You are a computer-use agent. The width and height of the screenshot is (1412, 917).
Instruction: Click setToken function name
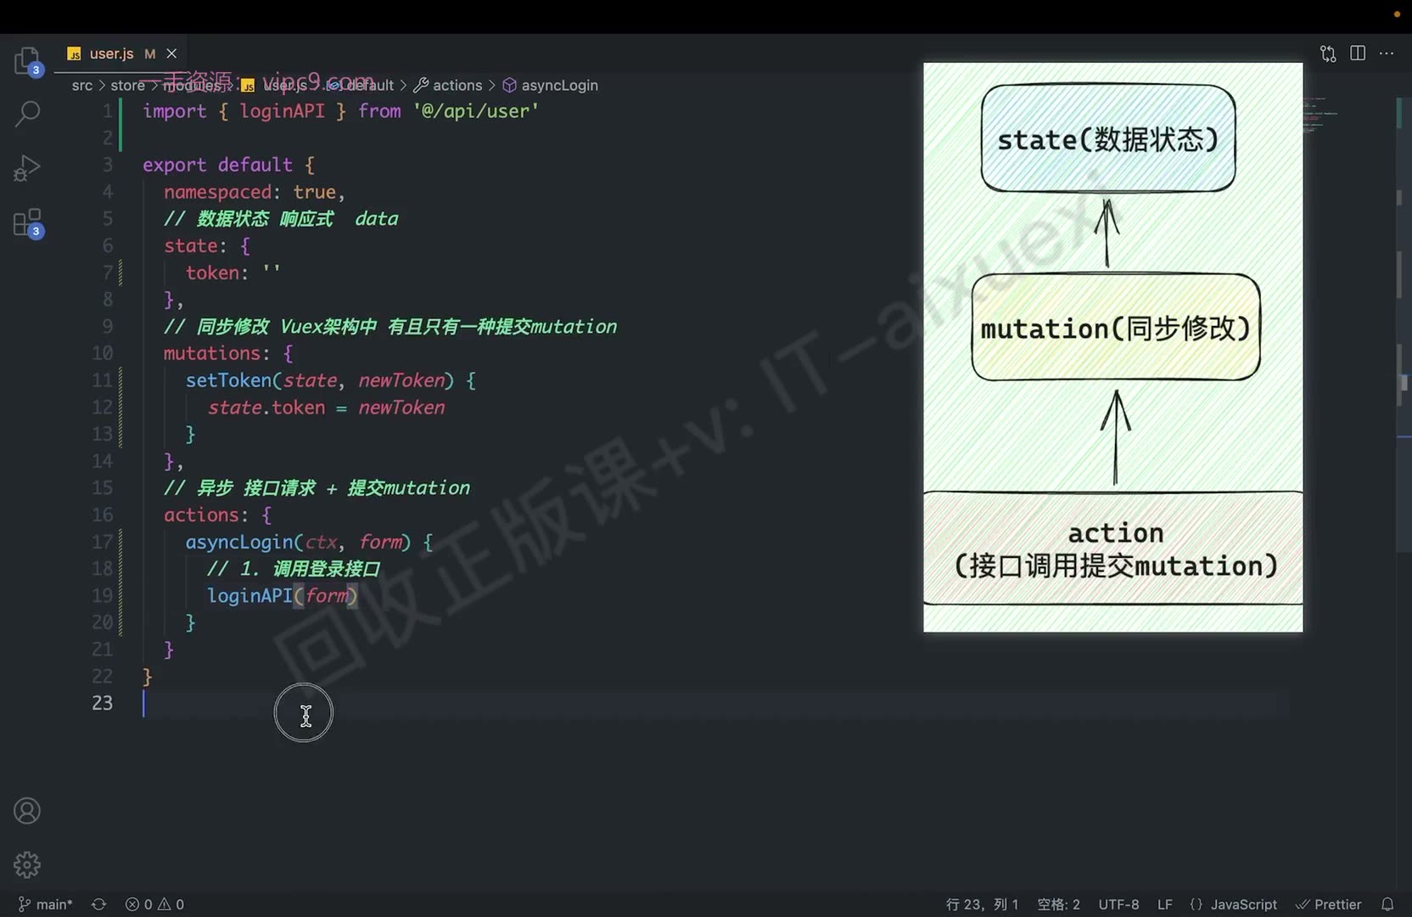pos(229,380)
